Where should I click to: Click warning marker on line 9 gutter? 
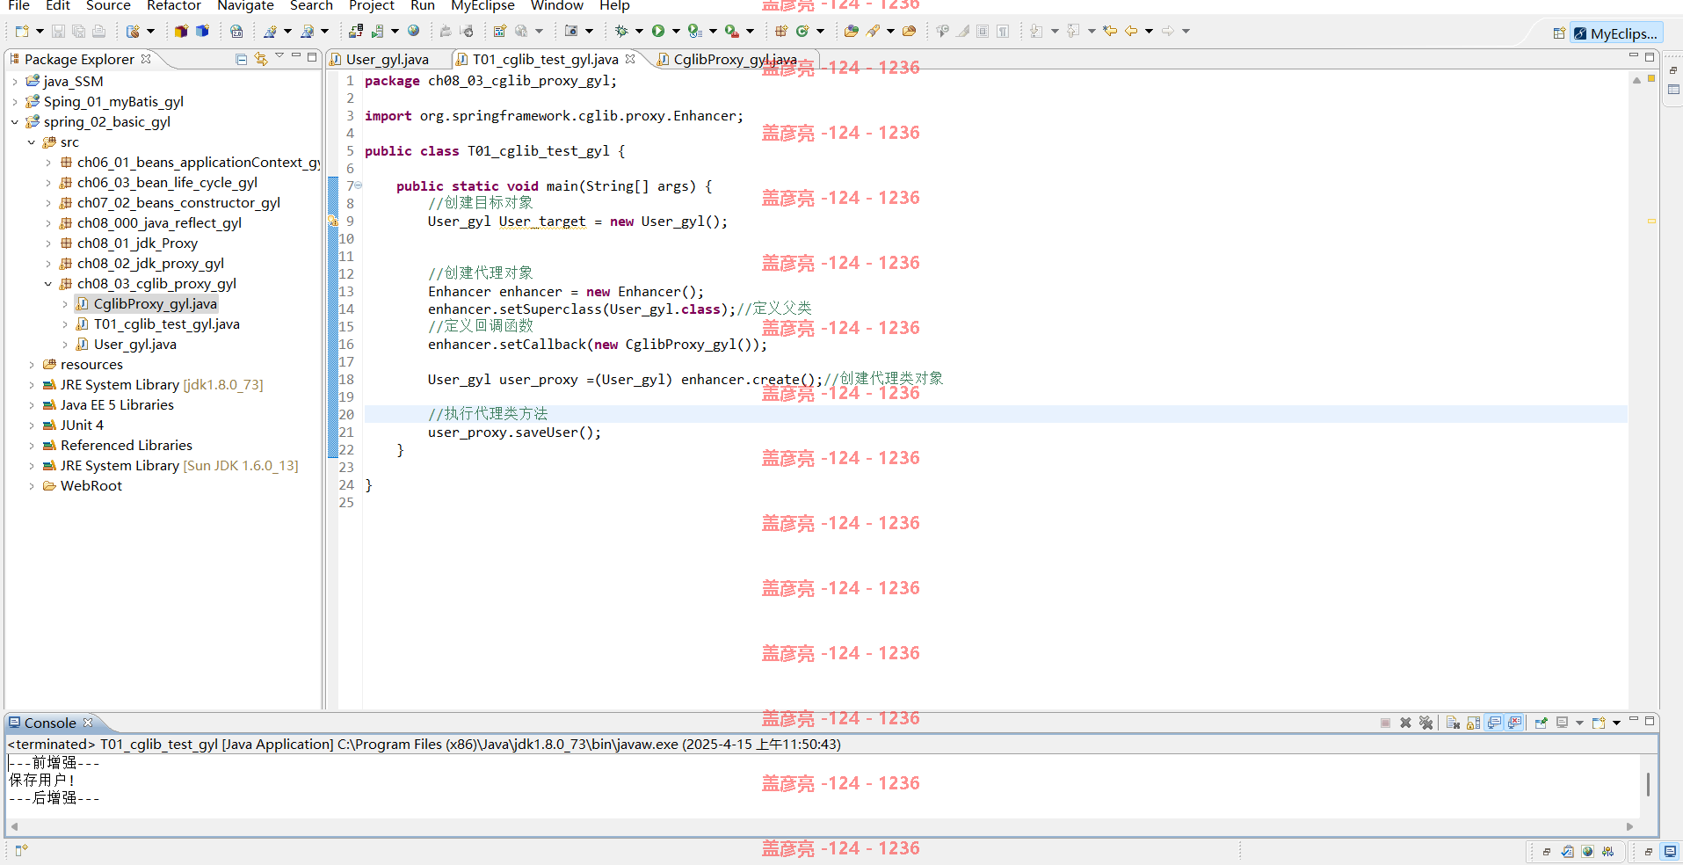click(333, 221)
